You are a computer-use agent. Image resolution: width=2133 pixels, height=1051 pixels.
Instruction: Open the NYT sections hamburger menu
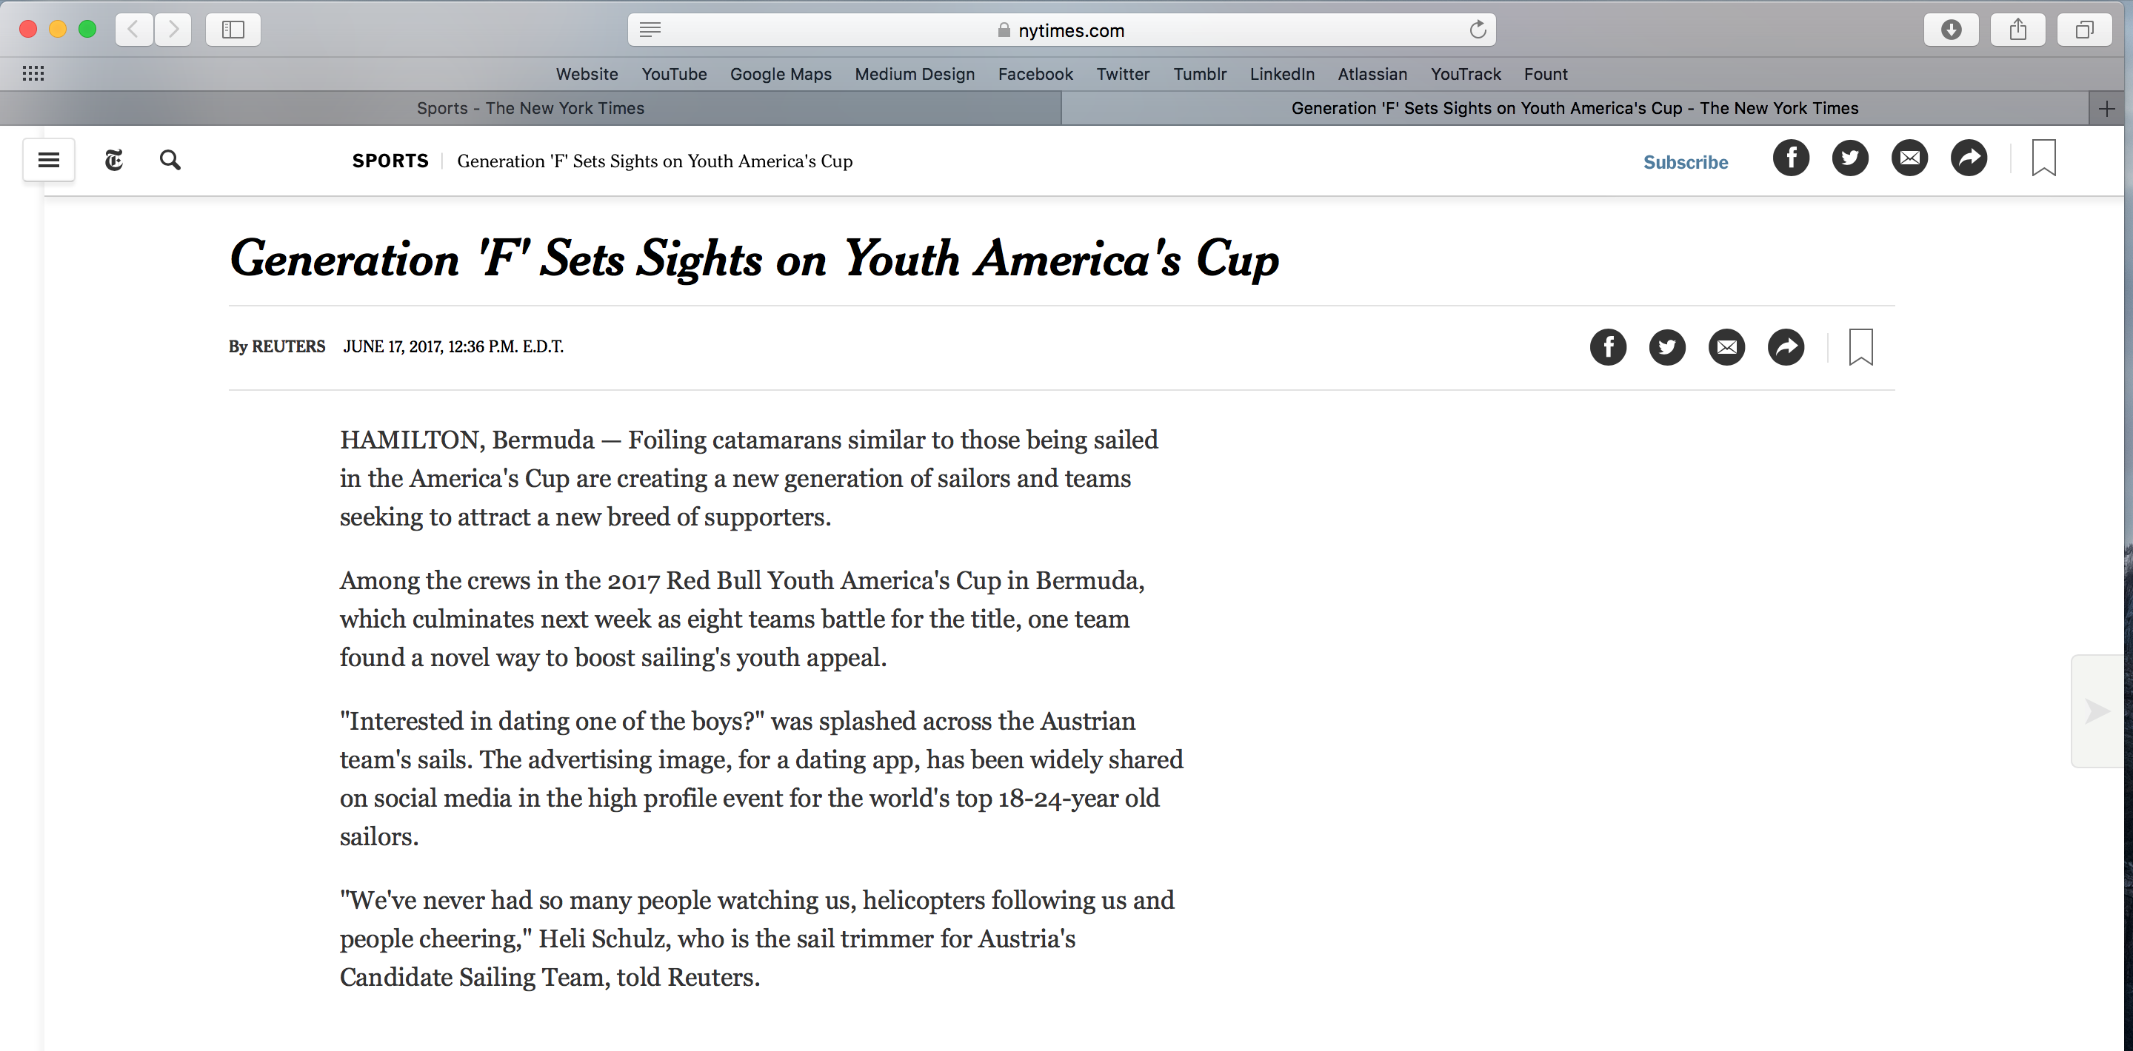49,160
